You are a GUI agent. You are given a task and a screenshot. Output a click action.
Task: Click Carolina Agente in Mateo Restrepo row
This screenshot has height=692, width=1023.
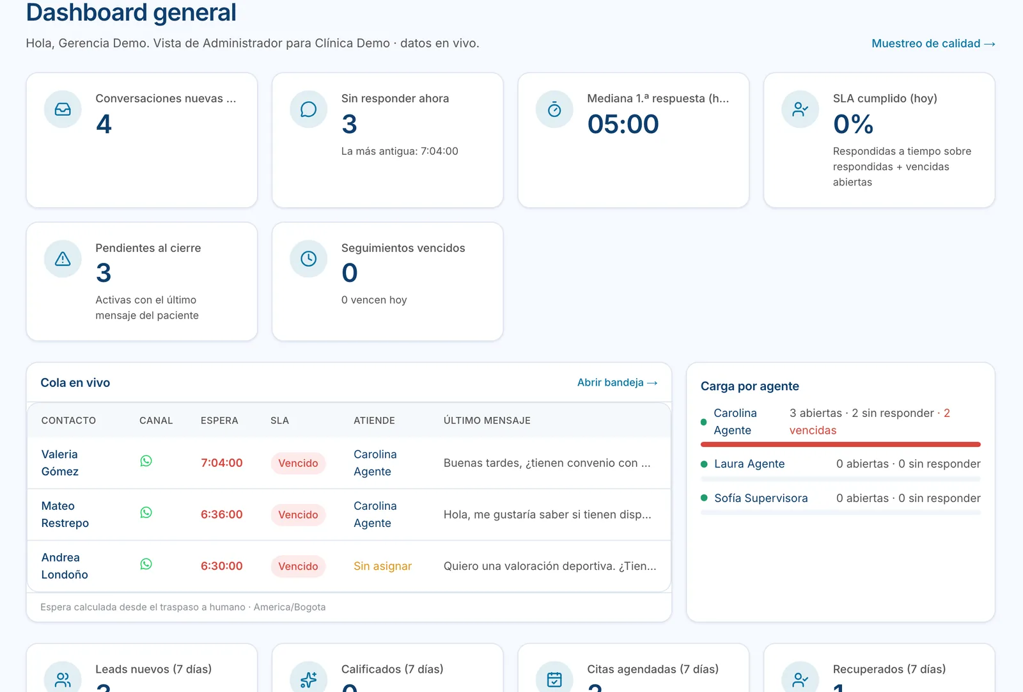click(x=375, y=514)
